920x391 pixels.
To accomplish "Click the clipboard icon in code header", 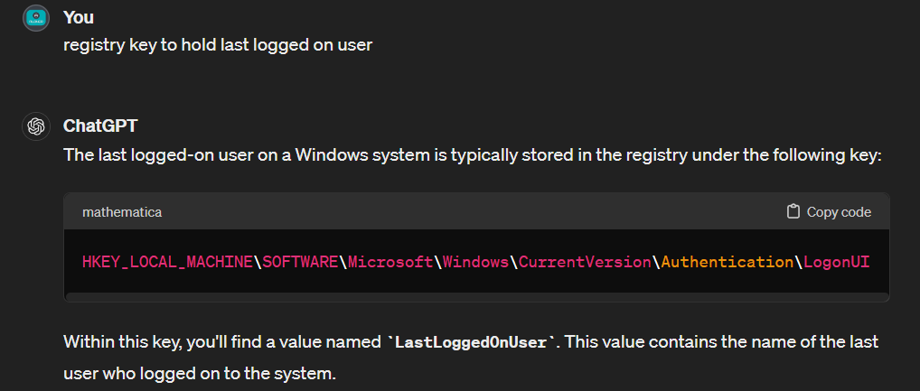I will [793, 212].
